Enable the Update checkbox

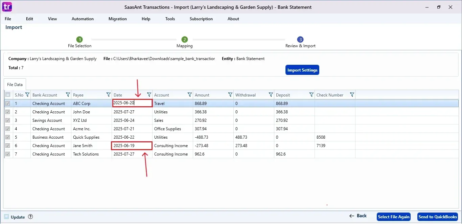(x=6, y=217)
